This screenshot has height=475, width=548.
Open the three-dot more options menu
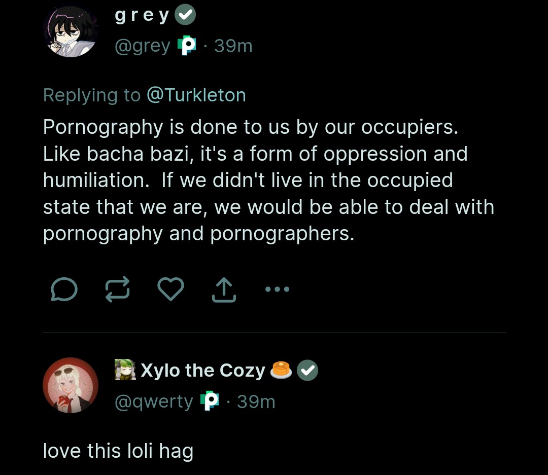277,289
